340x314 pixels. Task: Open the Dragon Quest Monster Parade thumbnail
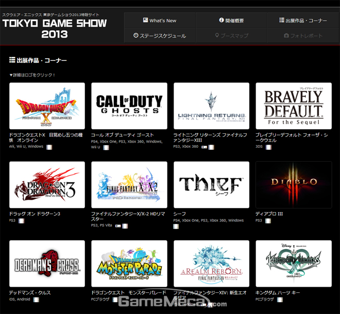(129, 264)
